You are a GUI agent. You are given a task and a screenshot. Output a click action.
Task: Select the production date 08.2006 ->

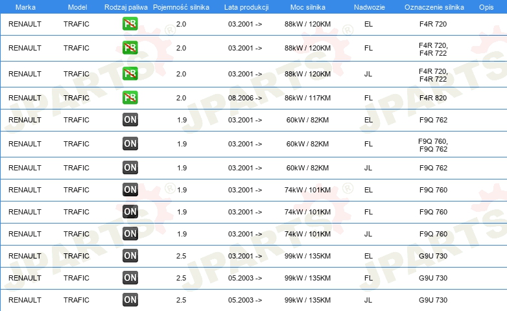245,98
